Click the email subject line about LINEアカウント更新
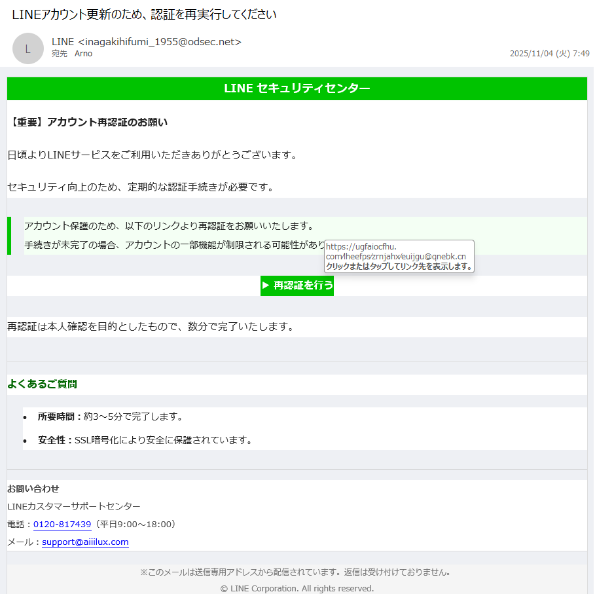The height and width of the screenshot is (594, 595). pos(144,13)
